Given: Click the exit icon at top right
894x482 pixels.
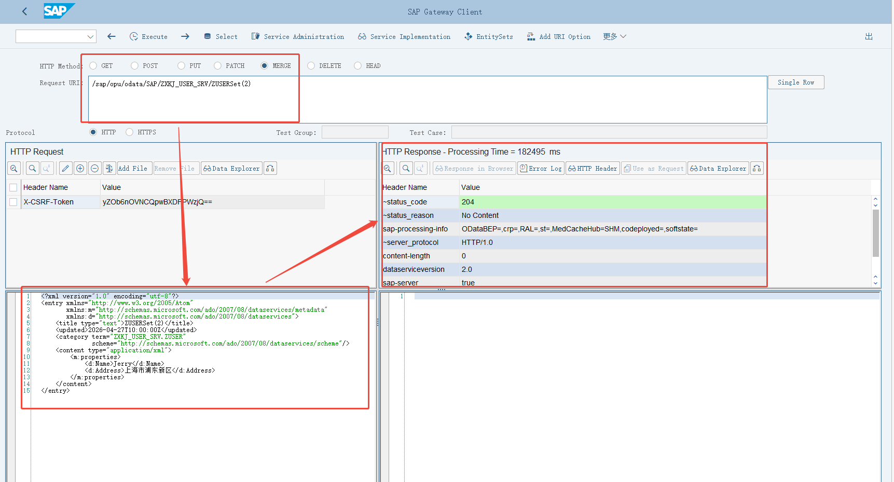Looking at the screenshot, I should pyautogui.click(x=869, y=36).
